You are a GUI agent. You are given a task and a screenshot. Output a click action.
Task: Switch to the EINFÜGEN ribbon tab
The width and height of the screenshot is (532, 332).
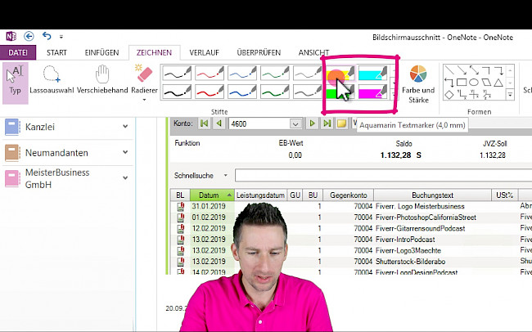101,52
